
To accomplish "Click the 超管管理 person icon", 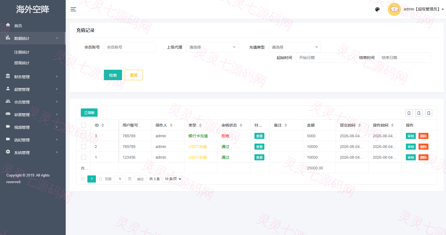I will click(x=8, y=89).
